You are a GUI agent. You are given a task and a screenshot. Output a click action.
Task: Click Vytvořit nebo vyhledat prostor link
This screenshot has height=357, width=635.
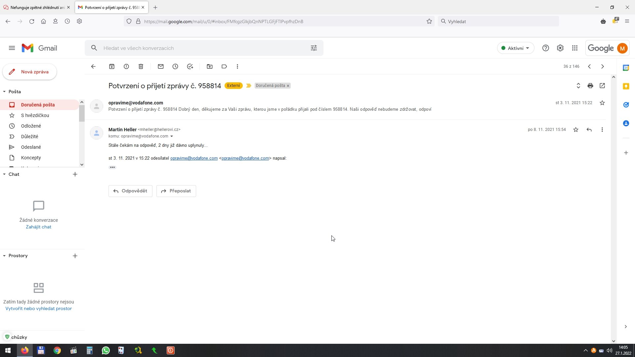39,309
